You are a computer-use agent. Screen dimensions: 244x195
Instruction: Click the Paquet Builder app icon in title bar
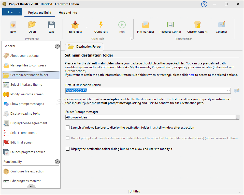[4, 4]
